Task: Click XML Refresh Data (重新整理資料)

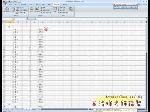Action: (x=63, y=13)
